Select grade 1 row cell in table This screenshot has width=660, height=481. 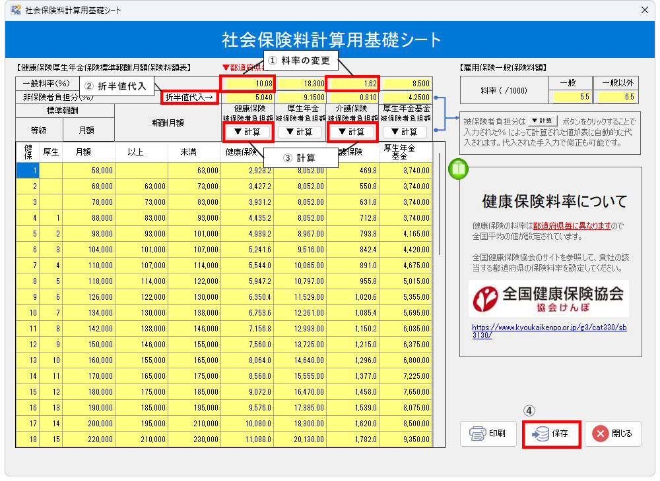tap(28, 171)
